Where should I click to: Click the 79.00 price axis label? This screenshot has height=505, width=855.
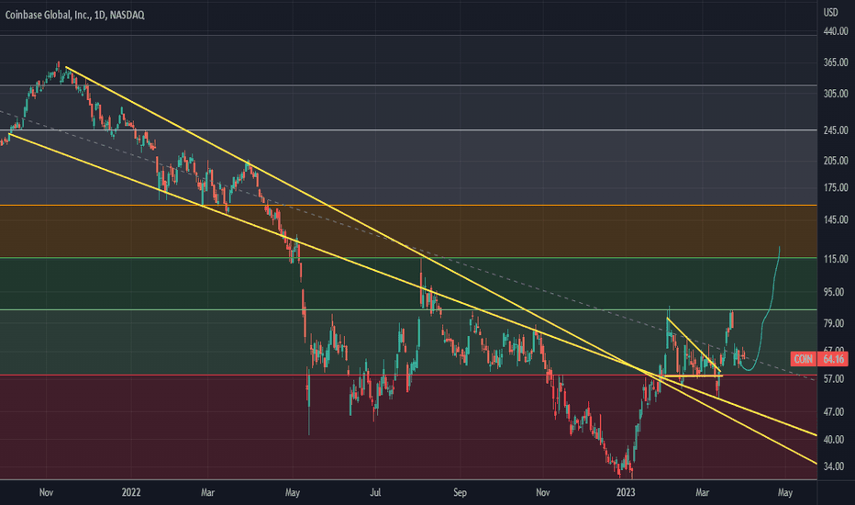(834, 323)
